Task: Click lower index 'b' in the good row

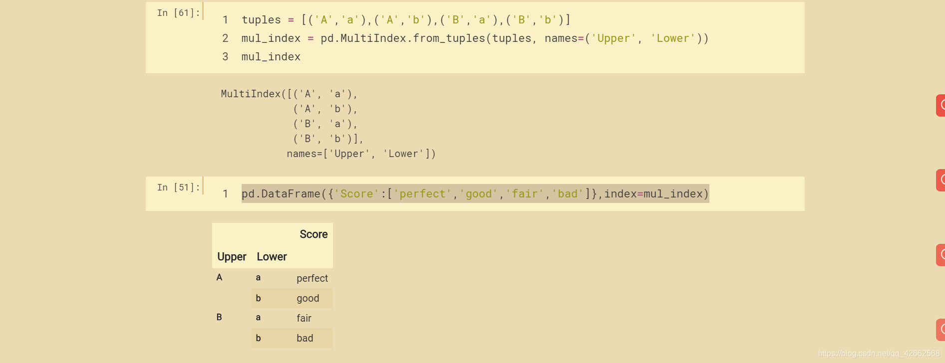Action: [258, 298]
